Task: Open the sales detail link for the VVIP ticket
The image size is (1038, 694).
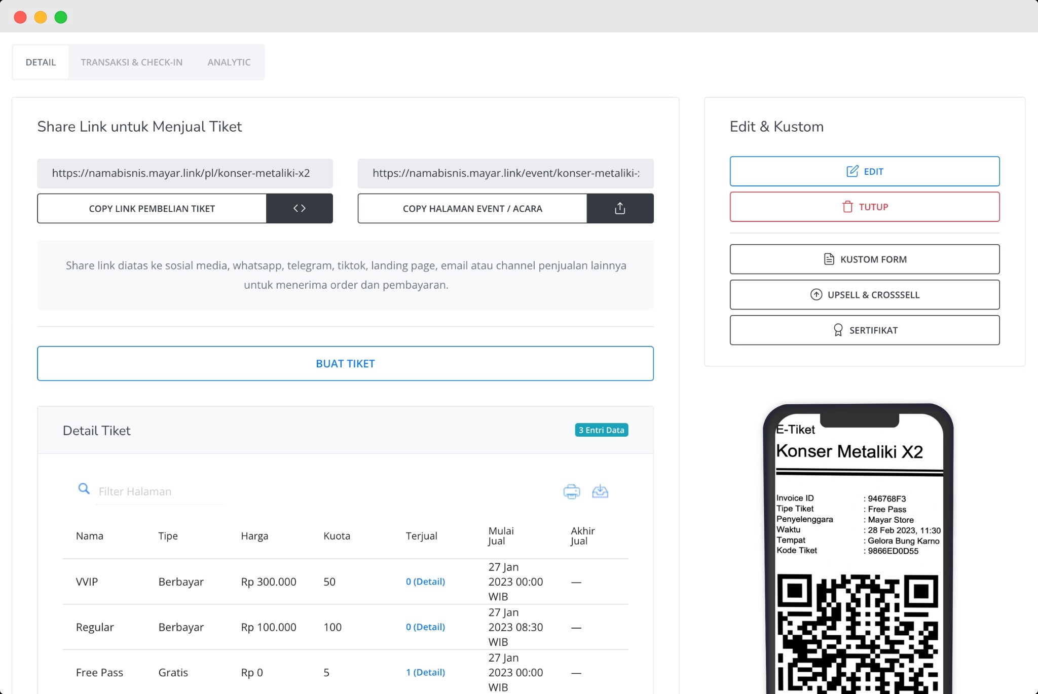Action: (x=425, y=582)
